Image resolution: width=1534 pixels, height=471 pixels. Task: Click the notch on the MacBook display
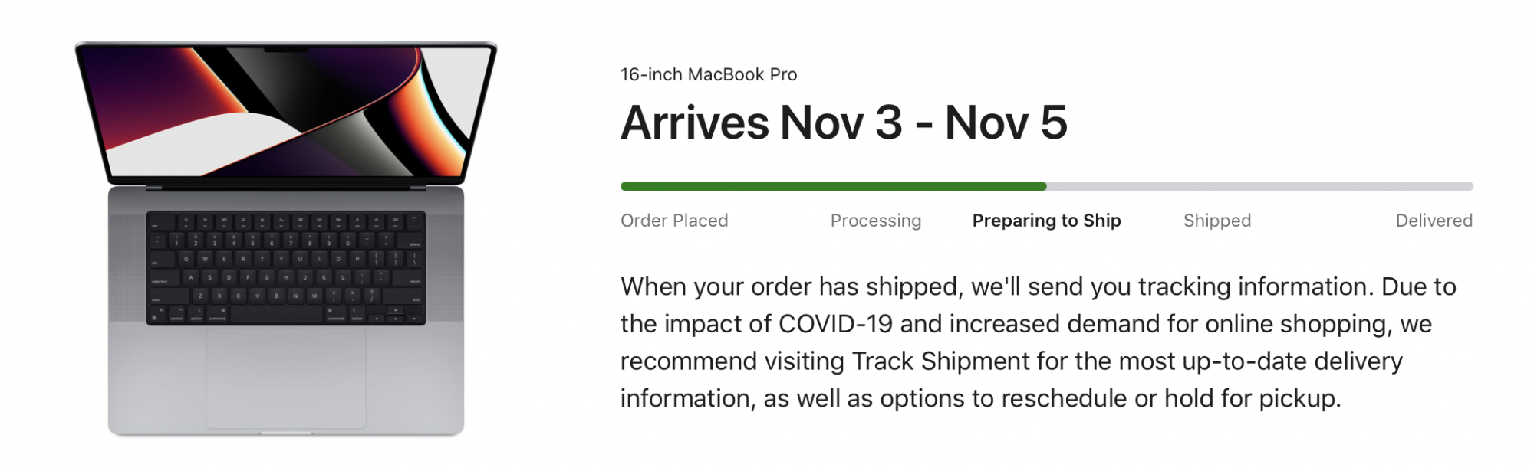285,51
